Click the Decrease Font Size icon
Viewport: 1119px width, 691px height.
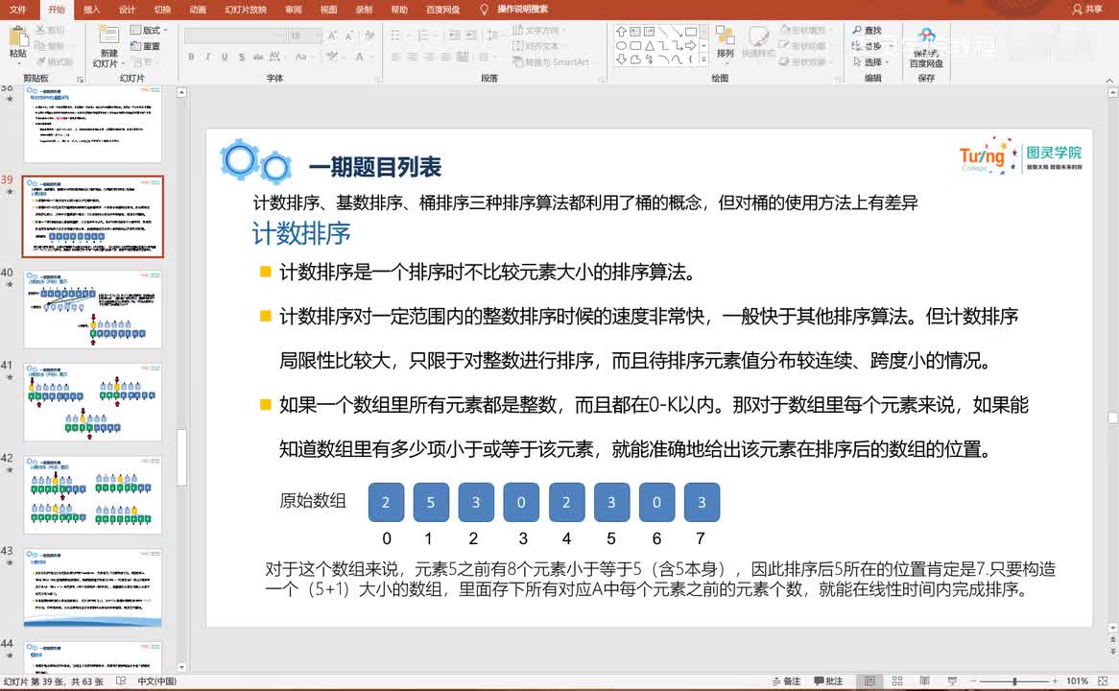[349, 35]
